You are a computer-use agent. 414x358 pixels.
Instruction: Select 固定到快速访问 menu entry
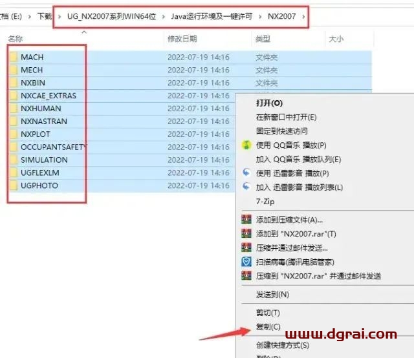point(282,131)
